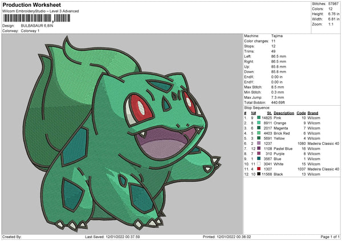Click the "Stop Sequence:" label
Image resolution: width=342 pixels, height=241 pixels.
point(257,107)
